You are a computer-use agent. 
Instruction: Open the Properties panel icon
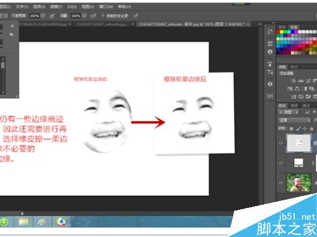270,44
